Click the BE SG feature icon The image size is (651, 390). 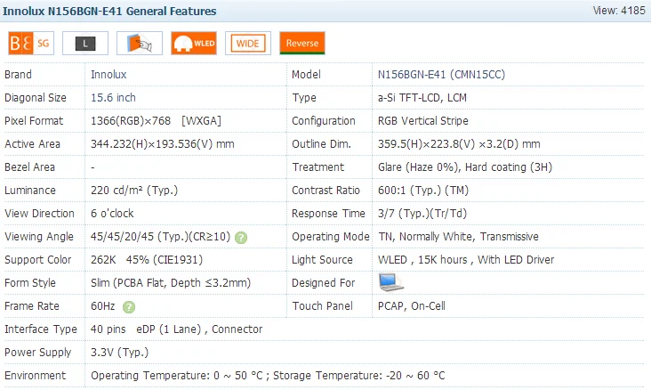coord(31,44)
